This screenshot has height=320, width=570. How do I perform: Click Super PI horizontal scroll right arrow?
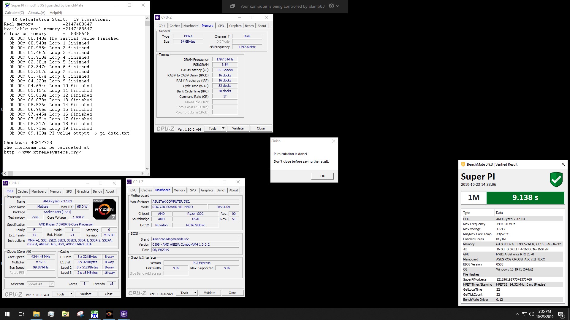(x=142, y=174)
